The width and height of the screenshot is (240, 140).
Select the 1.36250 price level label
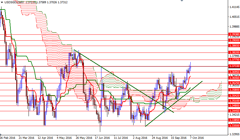234,83
